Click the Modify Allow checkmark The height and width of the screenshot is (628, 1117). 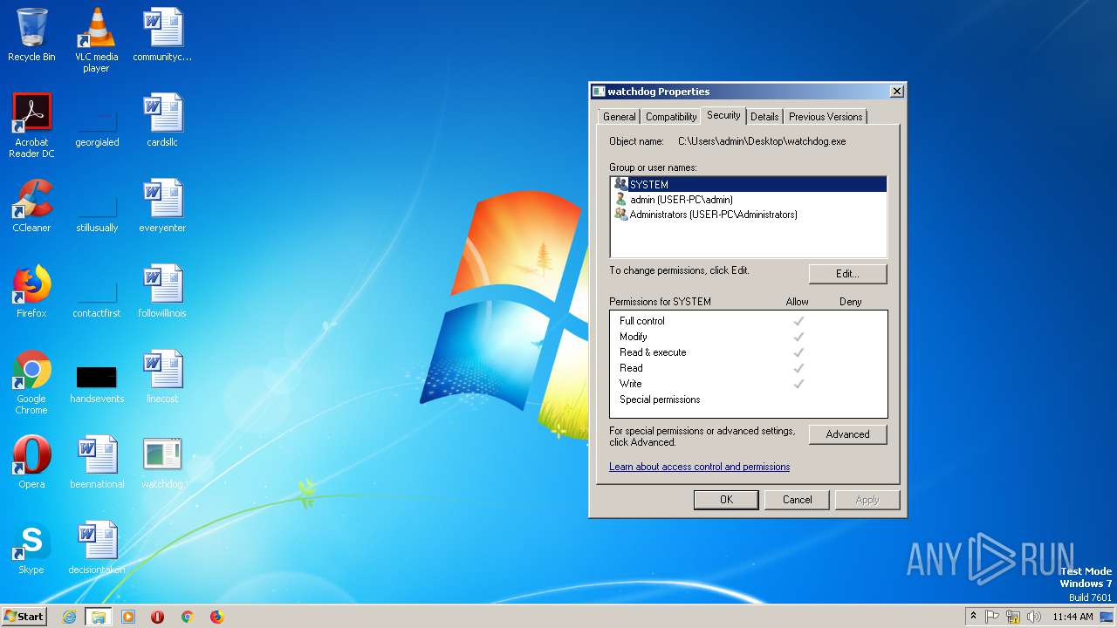pyautogui.click(x=798, y=337)
